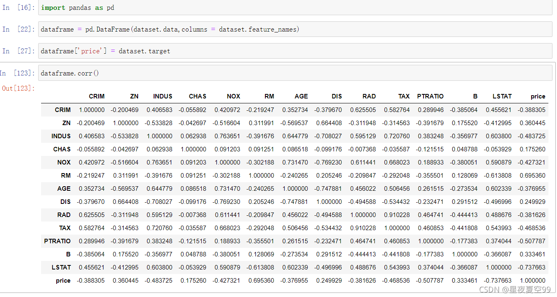This screenshot has width=557, height=297.
Task: Click the LSTAT row label
Action: click(61, 267)
